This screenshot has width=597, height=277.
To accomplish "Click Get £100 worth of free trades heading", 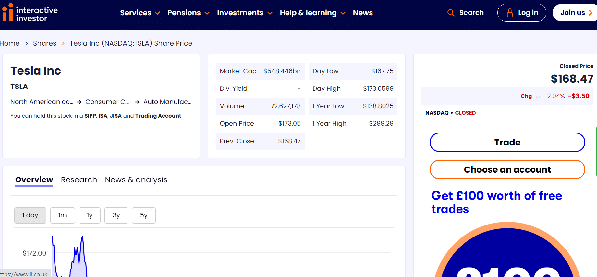I will (496, 202).
